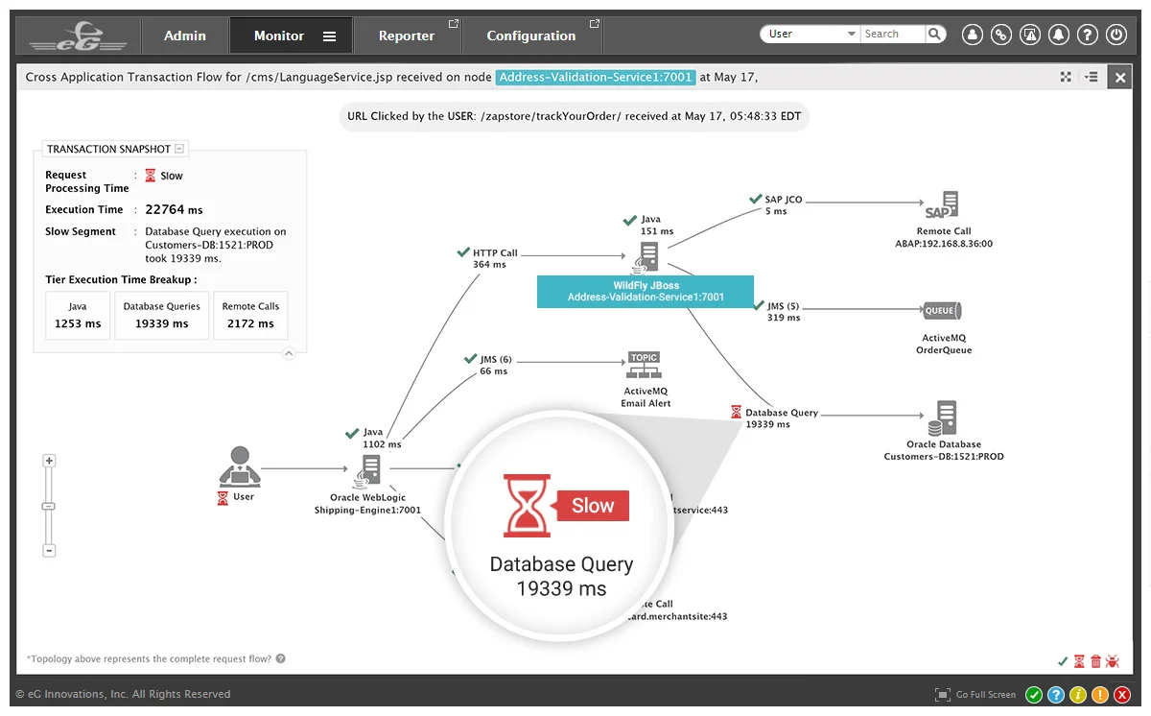Click the green check status circle in footer
The image size is (1151, 716).
point(1034,695)
